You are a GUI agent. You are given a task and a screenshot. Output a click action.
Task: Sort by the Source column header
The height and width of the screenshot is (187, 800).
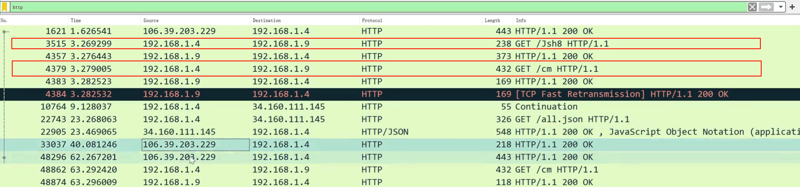[195, 20]
